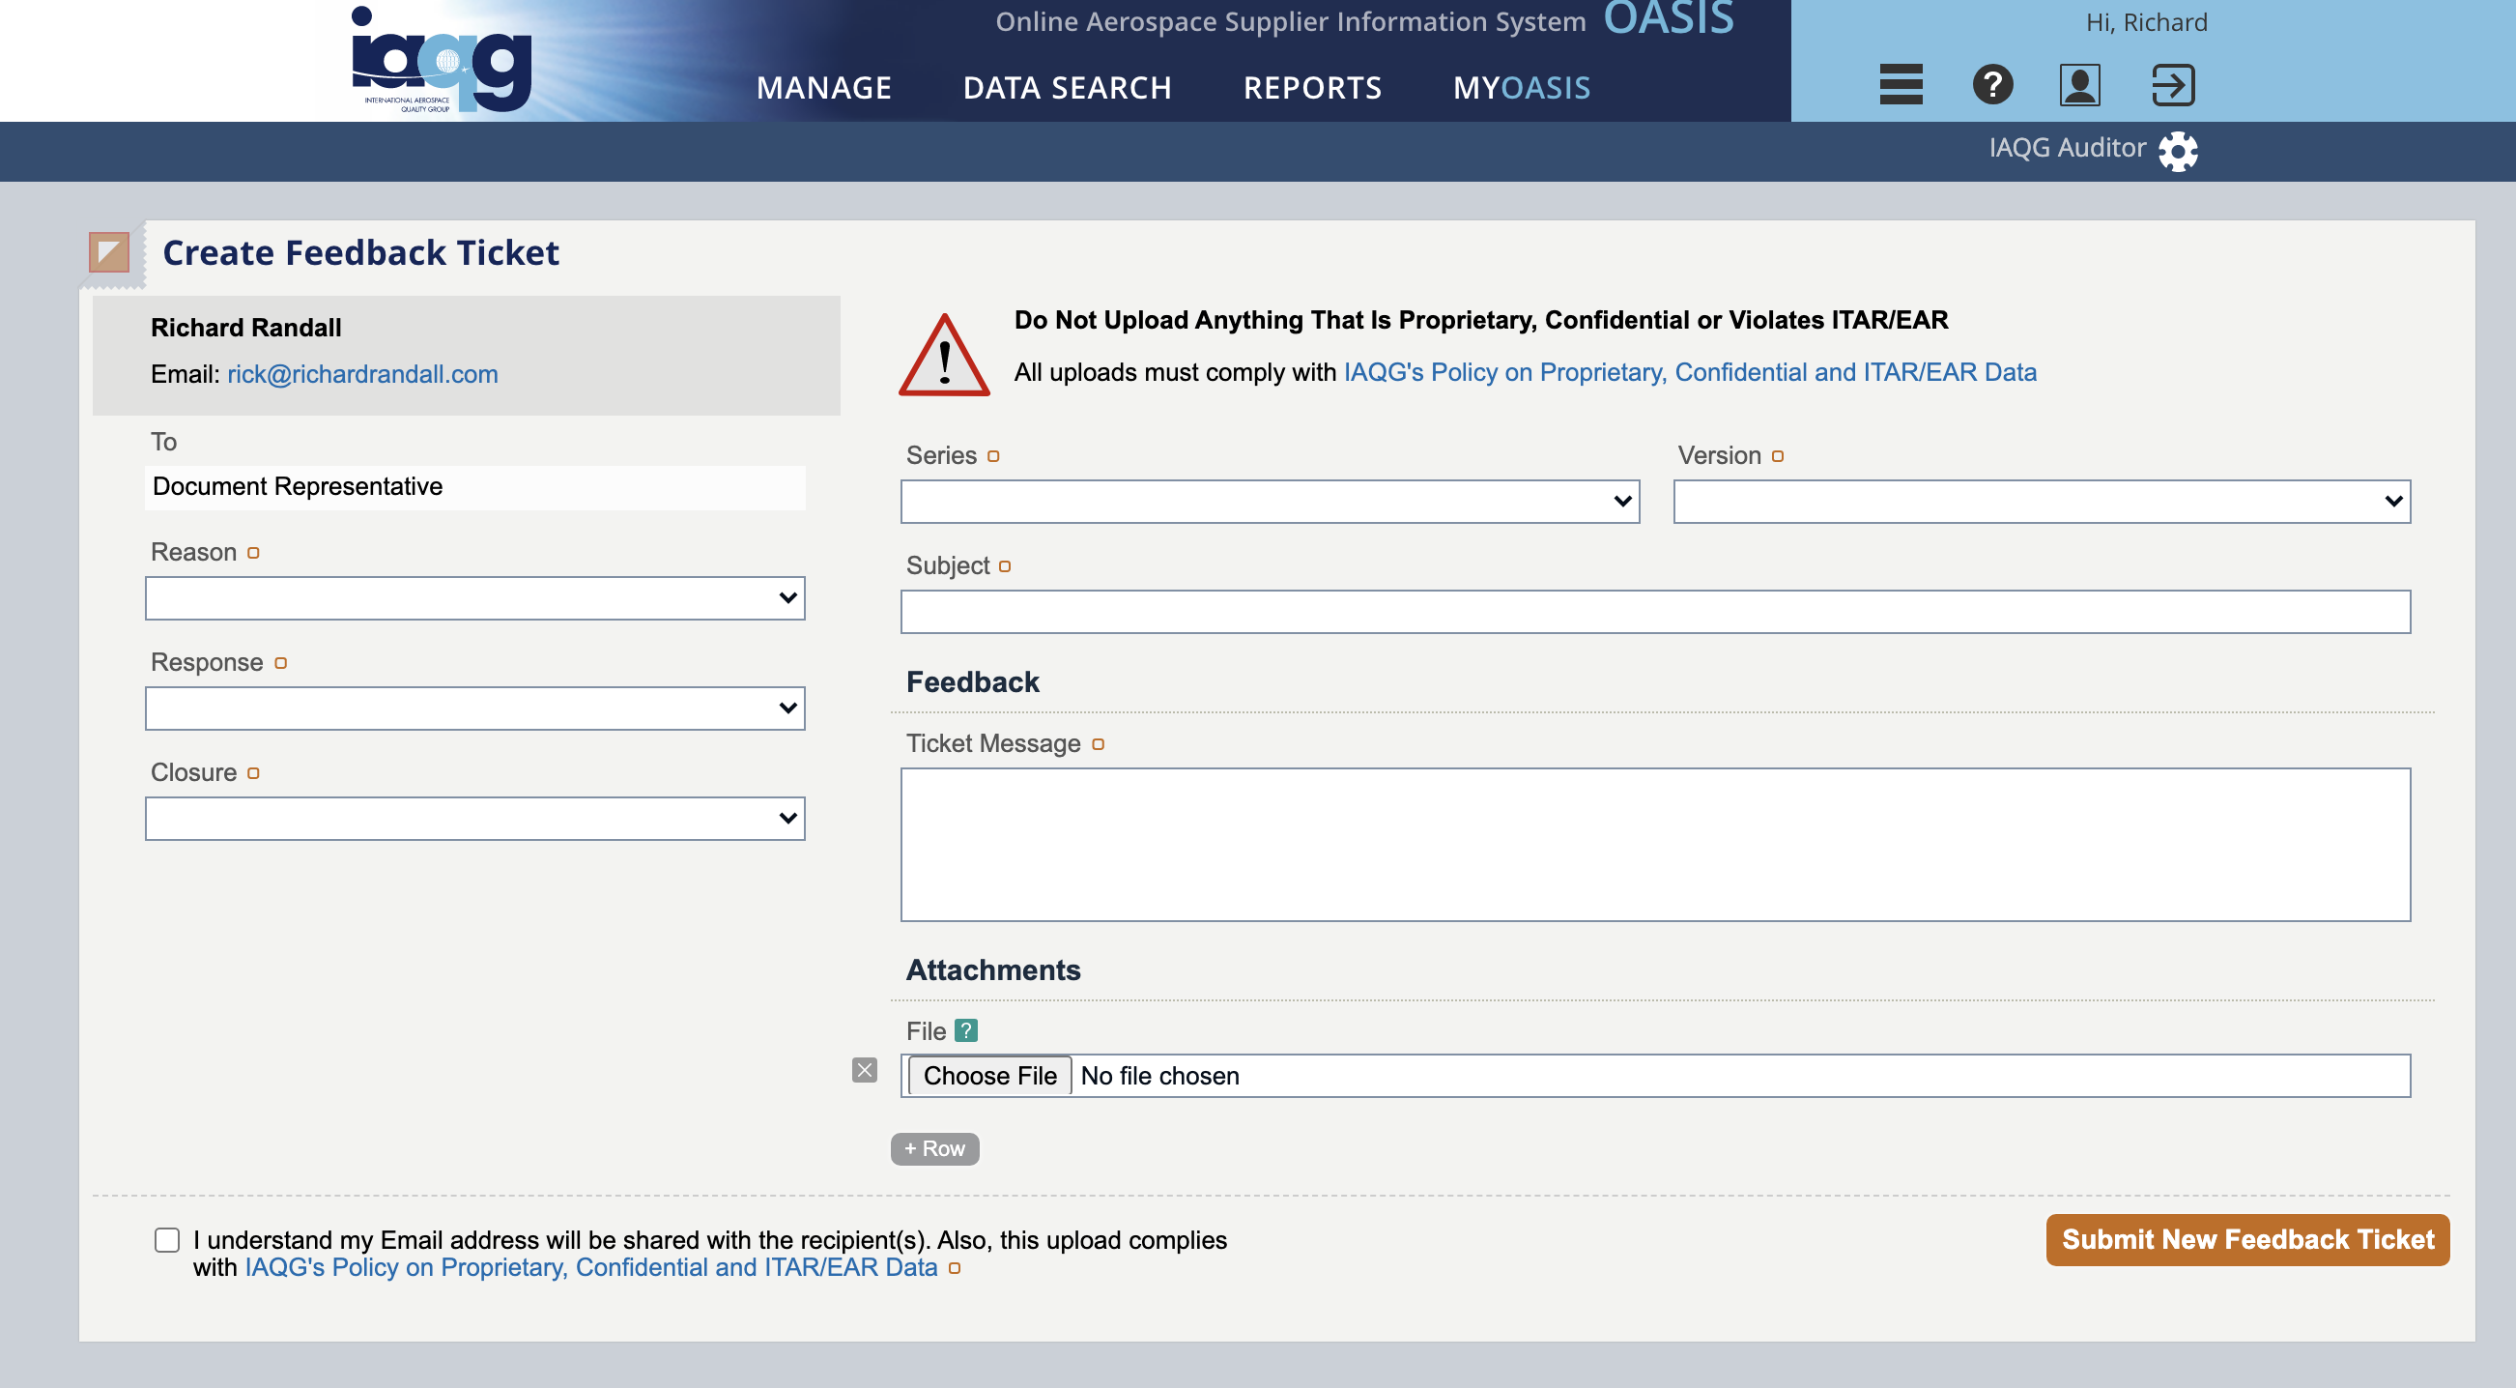Click the Attachments section heading

993,969
